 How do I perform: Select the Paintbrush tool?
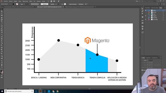[2, 28]
